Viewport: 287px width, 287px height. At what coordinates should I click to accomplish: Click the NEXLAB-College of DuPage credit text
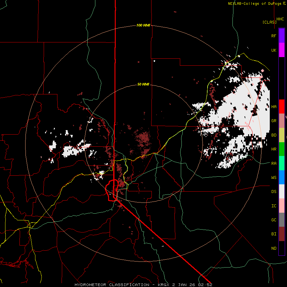pyautogui.click(x=256, y=4)
